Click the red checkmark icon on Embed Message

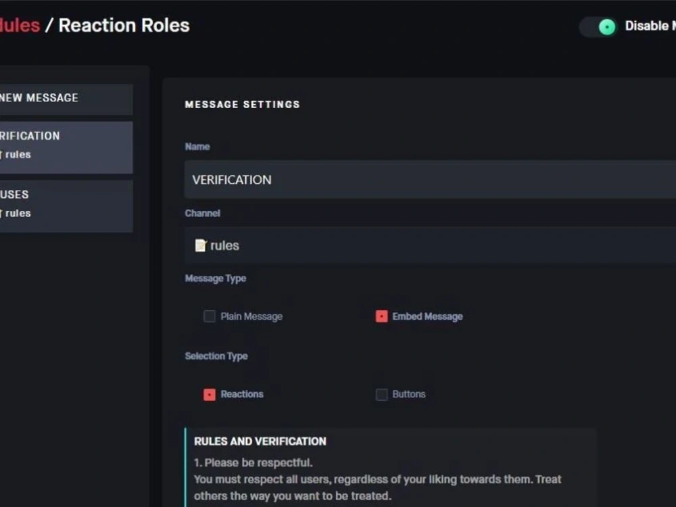[380, 316]
